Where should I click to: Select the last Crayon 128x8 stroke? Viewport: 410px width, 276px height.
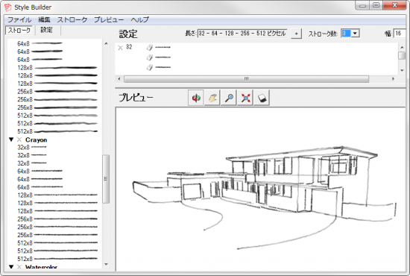pyautogui.click(x=57, y=211)
